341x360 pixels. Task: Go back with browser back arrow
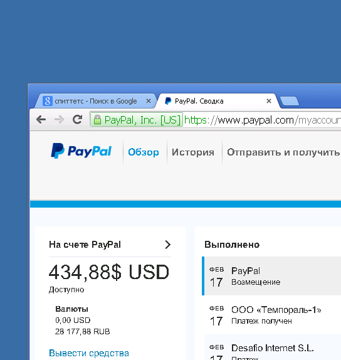coord(41,119)
